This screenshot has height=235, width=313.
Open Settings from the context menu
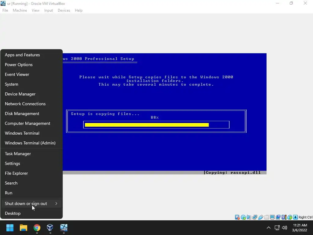(31, 163)
